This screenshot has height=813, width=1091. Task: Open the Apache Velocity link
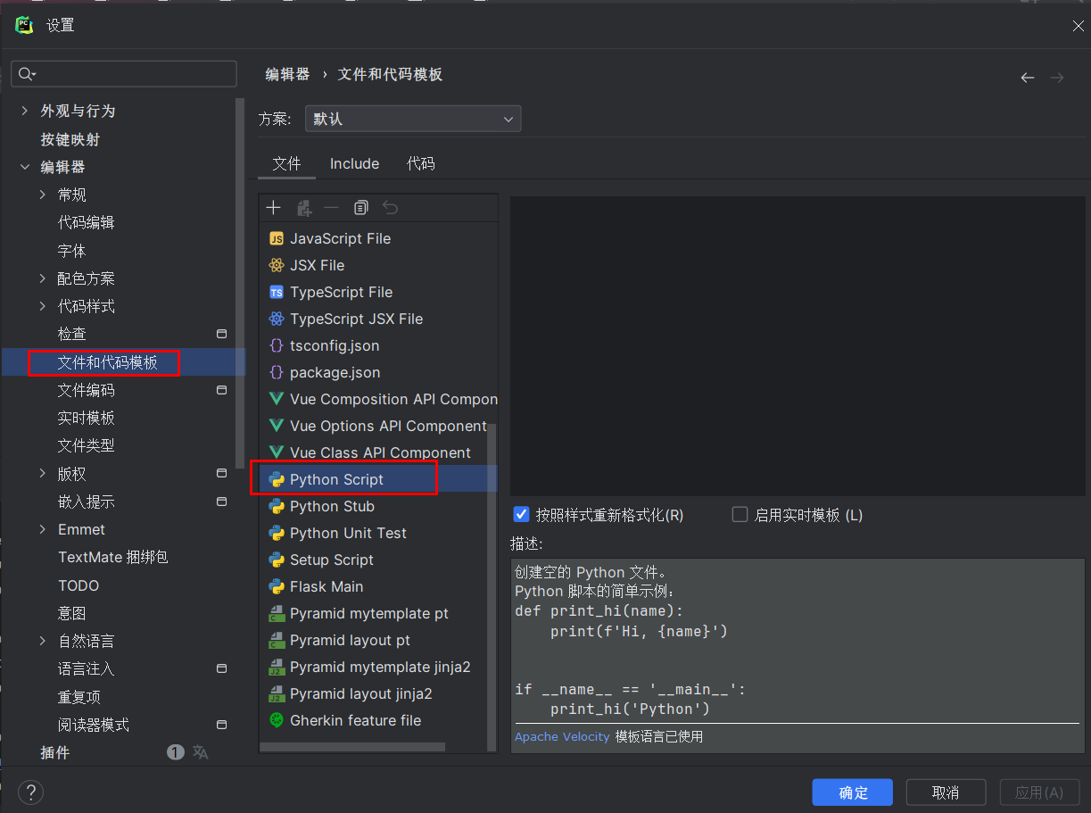562,737
